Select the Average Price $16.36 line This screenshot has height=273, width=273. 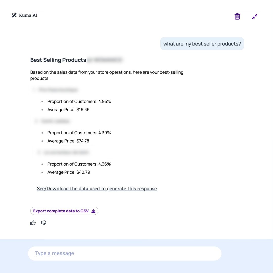(68, 110)
